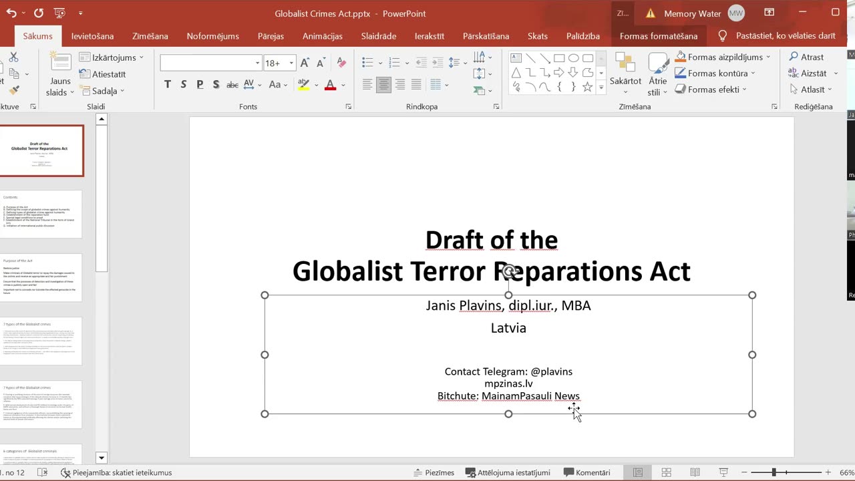
Task: Toggle bold T formatting
Action: [167, 85]
